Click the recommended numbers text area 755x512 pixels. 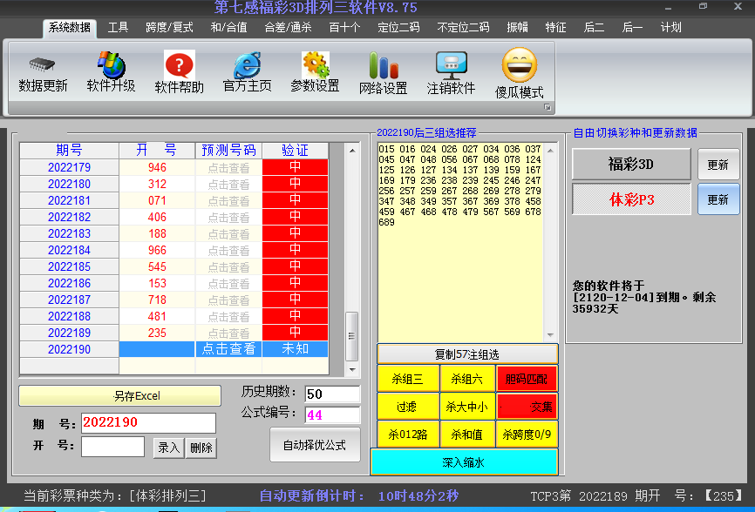(x=461, y=242)
